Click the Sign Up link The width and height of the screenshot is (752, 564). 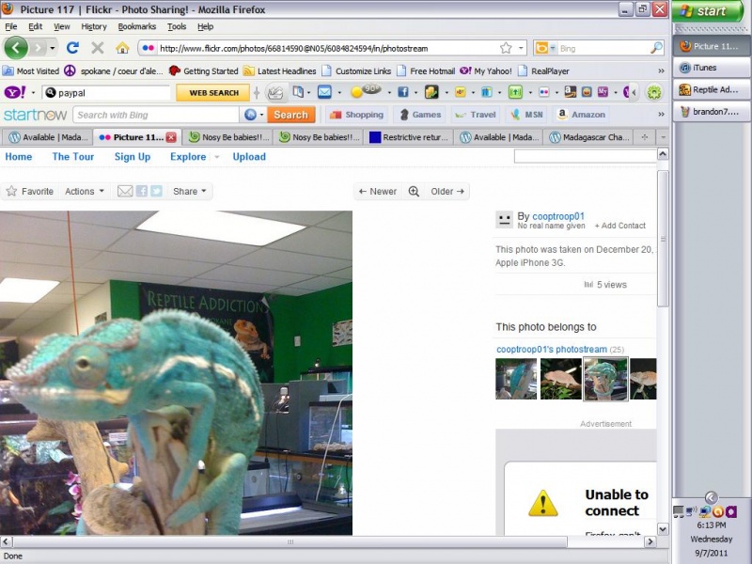click(133, 157)
